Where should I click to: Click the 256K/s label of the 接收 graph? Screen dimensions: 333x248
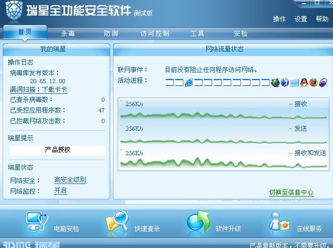click(134, 104)
